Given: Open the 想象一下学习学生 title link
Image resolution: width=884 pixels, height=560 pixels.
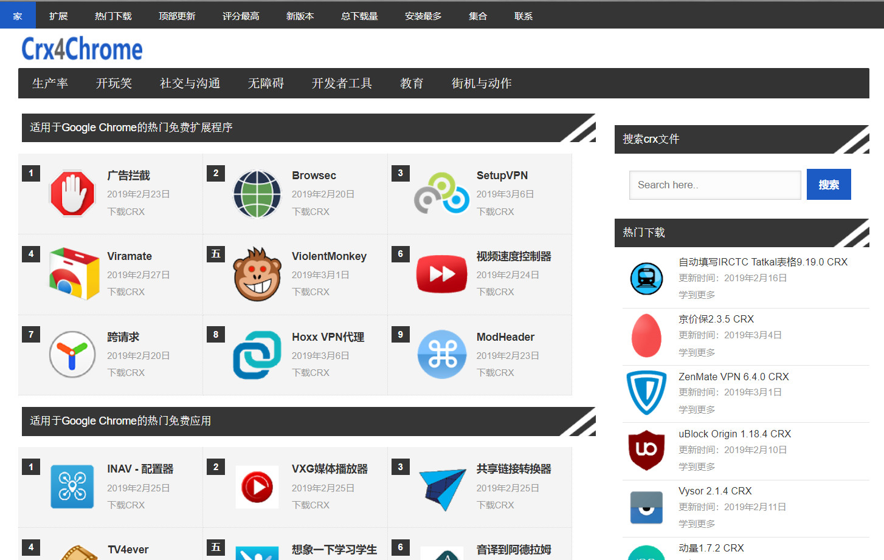Looking at the screenshot, I should [x=334, y=550].
